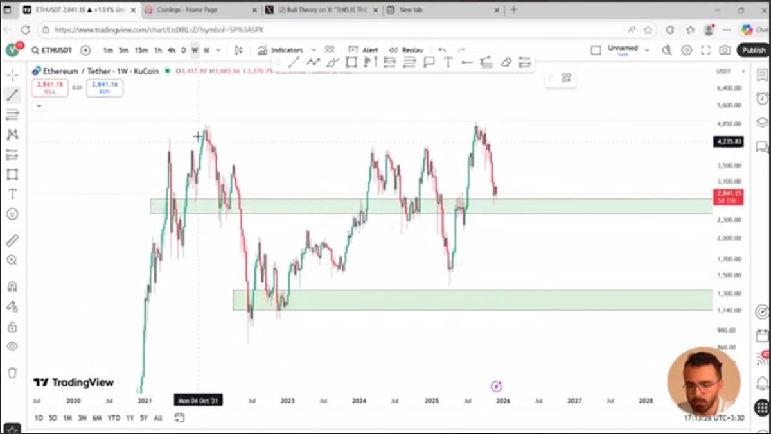Expand the favorite indicators dropdown arrow

click(x=314, y=50)
